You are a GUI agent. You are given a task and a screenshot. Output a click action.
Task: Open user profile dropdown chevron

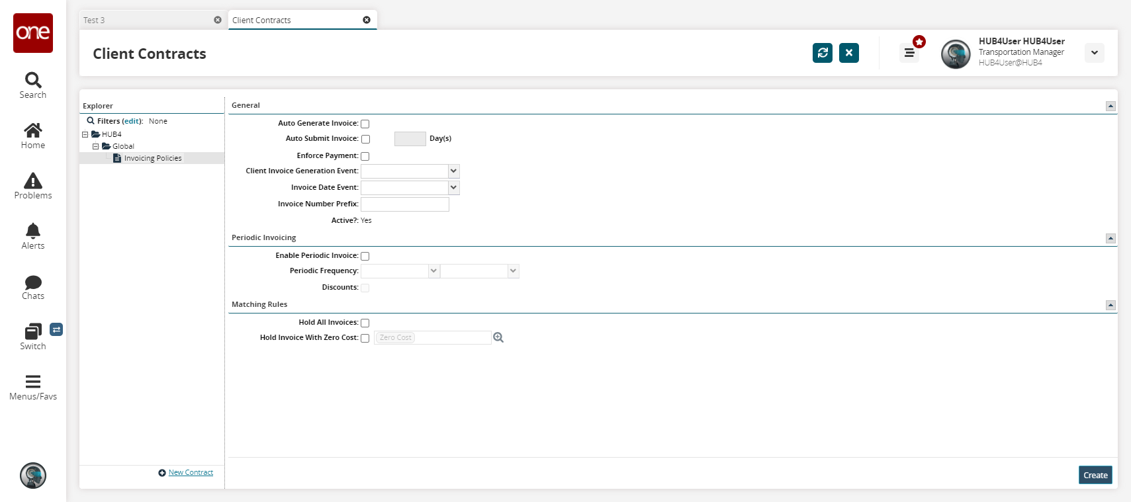click(1094, 53)
